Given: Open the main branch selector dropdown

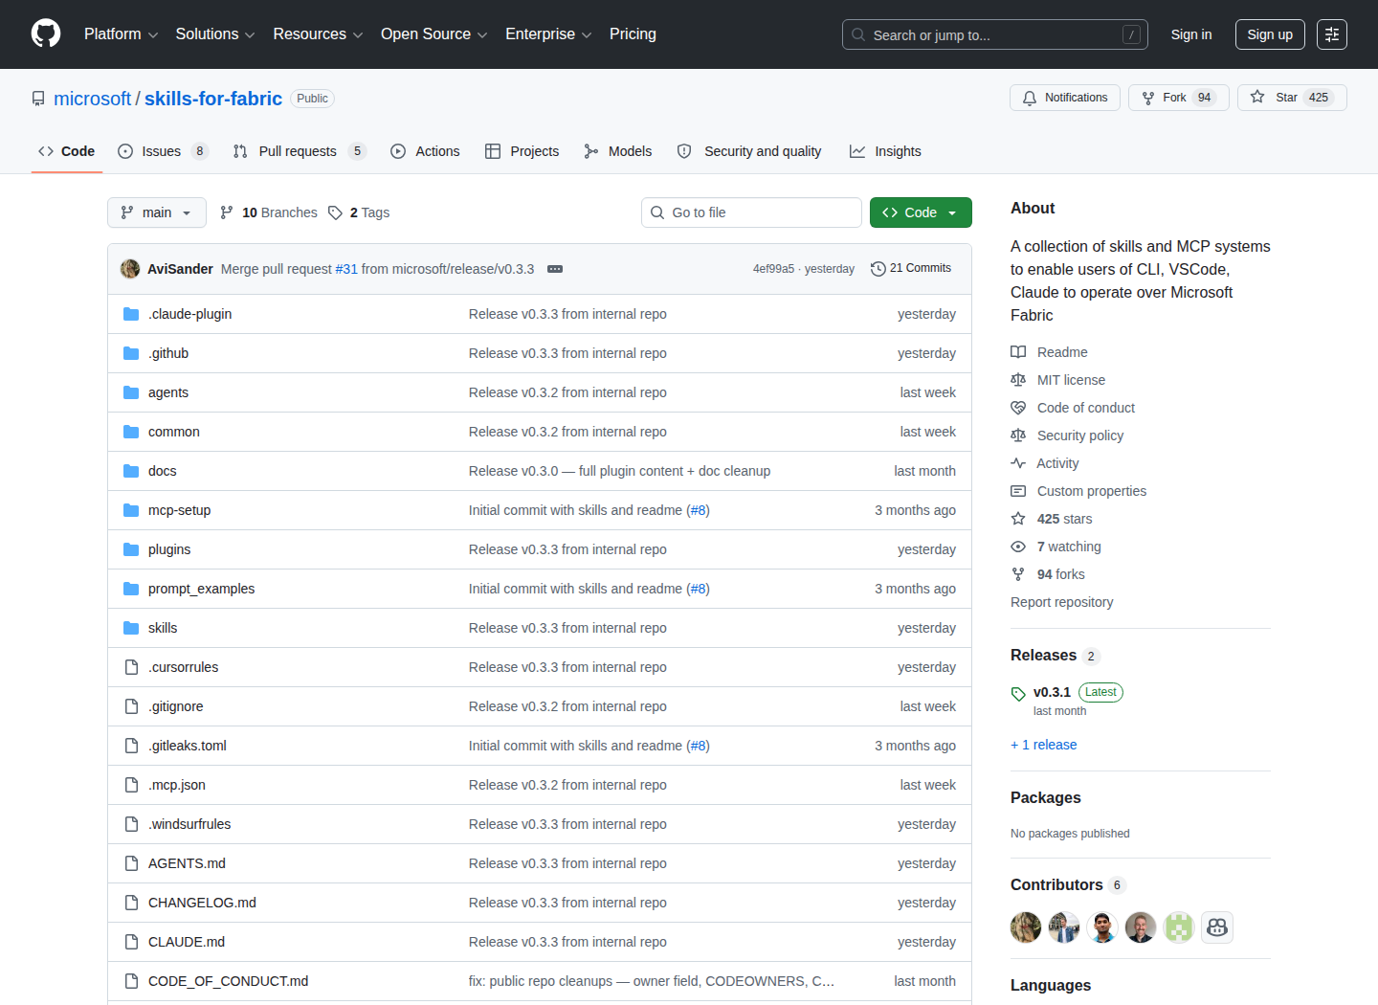Looking at the screenshot, I should coord(157,212).
